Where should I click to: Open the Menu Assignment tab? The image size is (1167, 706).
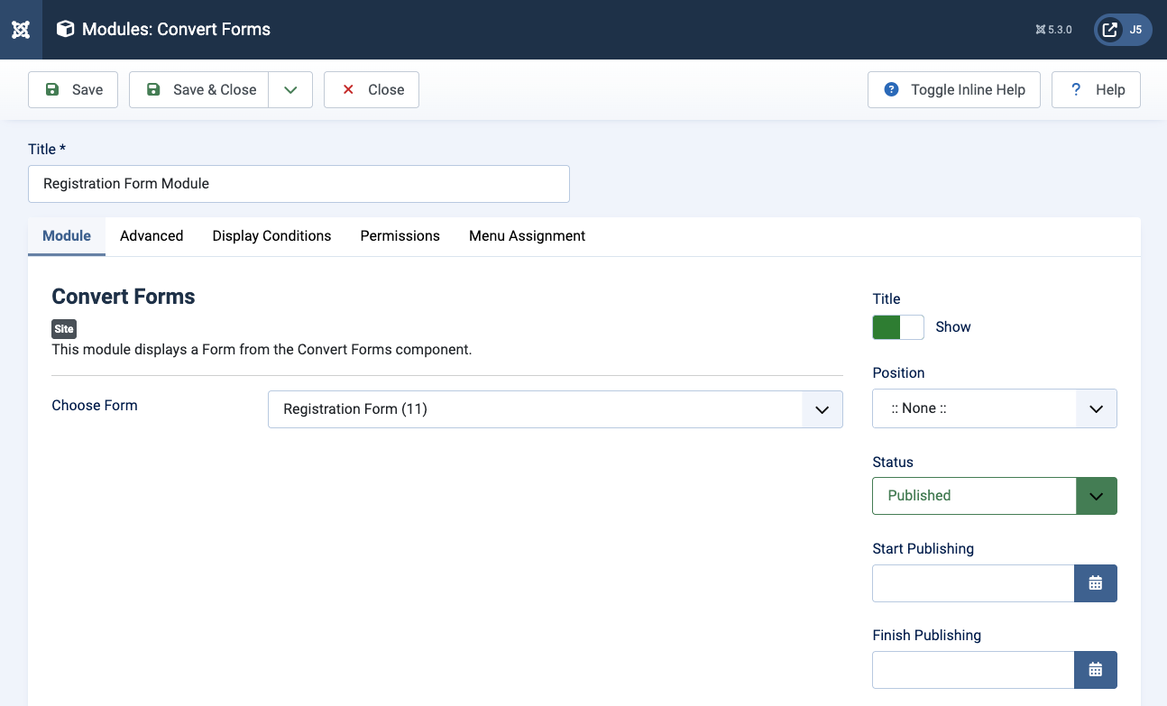527,236
